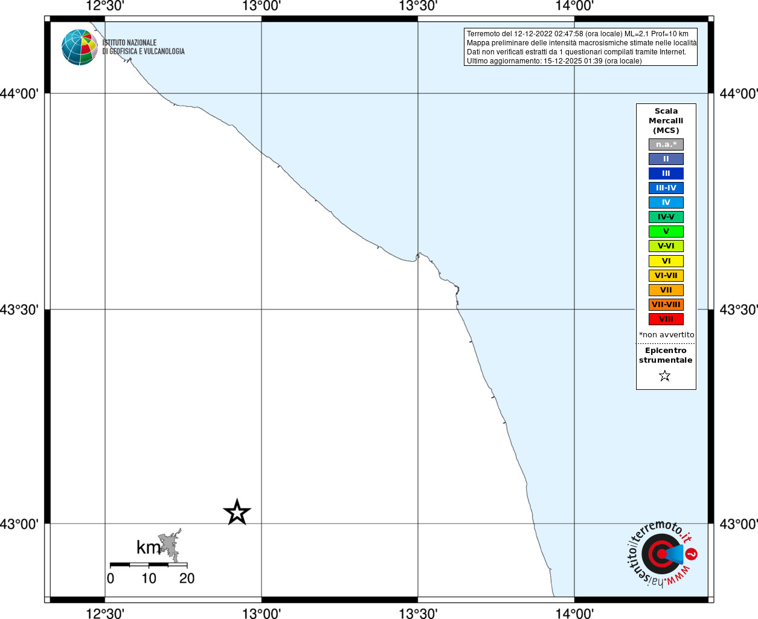Click the epicenter star on the map
This screenshot has width=758, height=619.
(237, 512)
